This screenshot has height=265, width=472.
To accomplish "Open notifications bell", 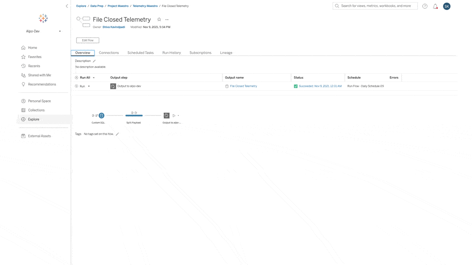I will pos(435,6).
